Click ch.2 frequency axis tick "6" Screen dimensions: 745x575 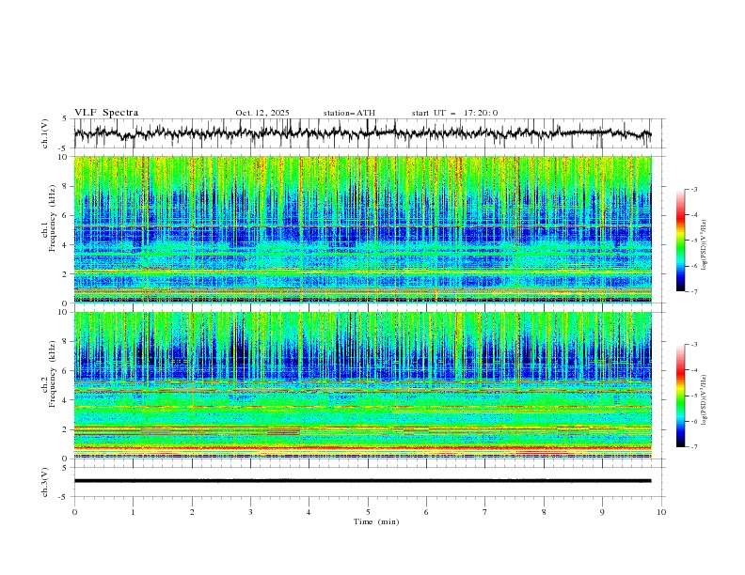(67, 371)
